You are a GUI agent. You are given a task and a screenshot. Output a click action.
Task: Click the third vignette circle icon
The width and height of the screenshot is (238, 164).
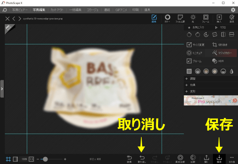215,71
